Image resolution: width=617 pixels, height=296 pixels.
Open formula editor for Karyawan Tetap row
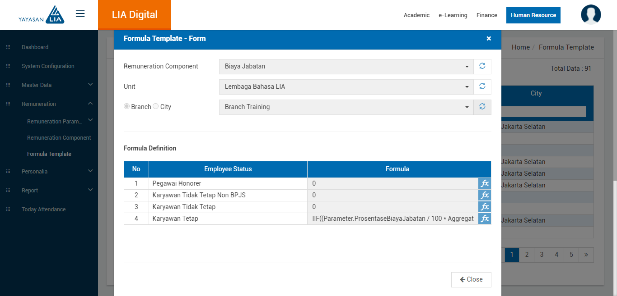point(484,219)
